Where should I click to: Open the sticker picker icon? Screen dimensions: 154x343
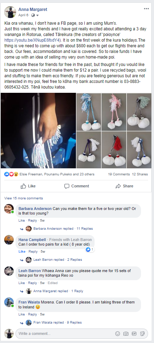point(142,333)
